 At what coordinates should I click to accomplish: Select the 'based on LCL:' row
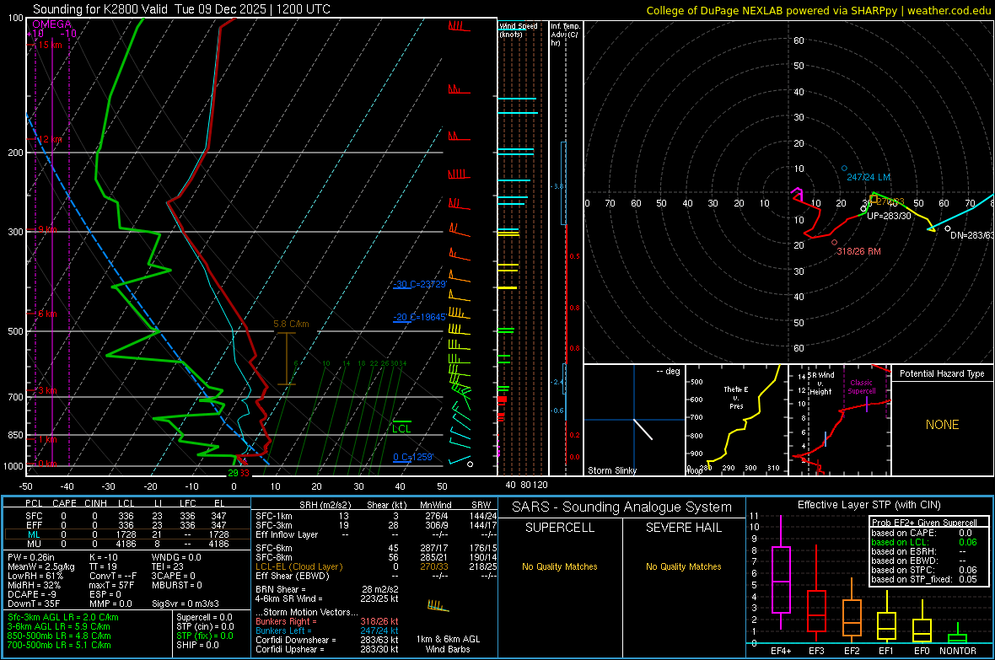point(924,542)
